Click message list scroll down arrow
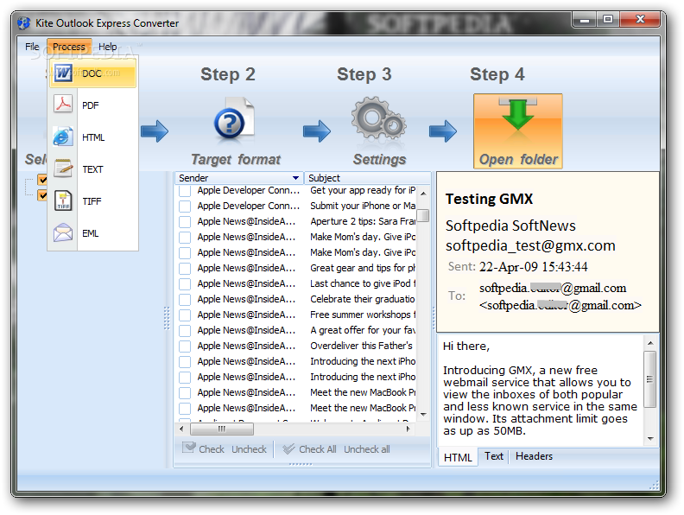Viewport: 684px width, 515px height. 422,414
